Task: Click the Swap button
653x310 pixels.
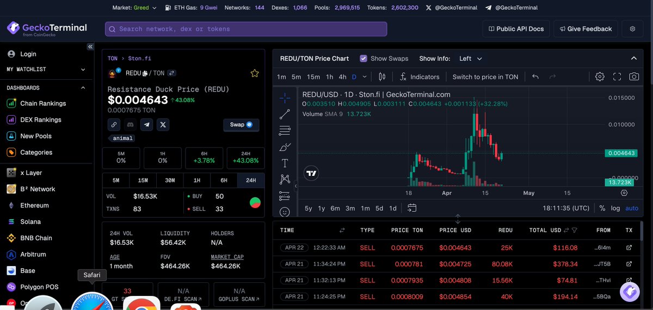Action: (241, 125)
